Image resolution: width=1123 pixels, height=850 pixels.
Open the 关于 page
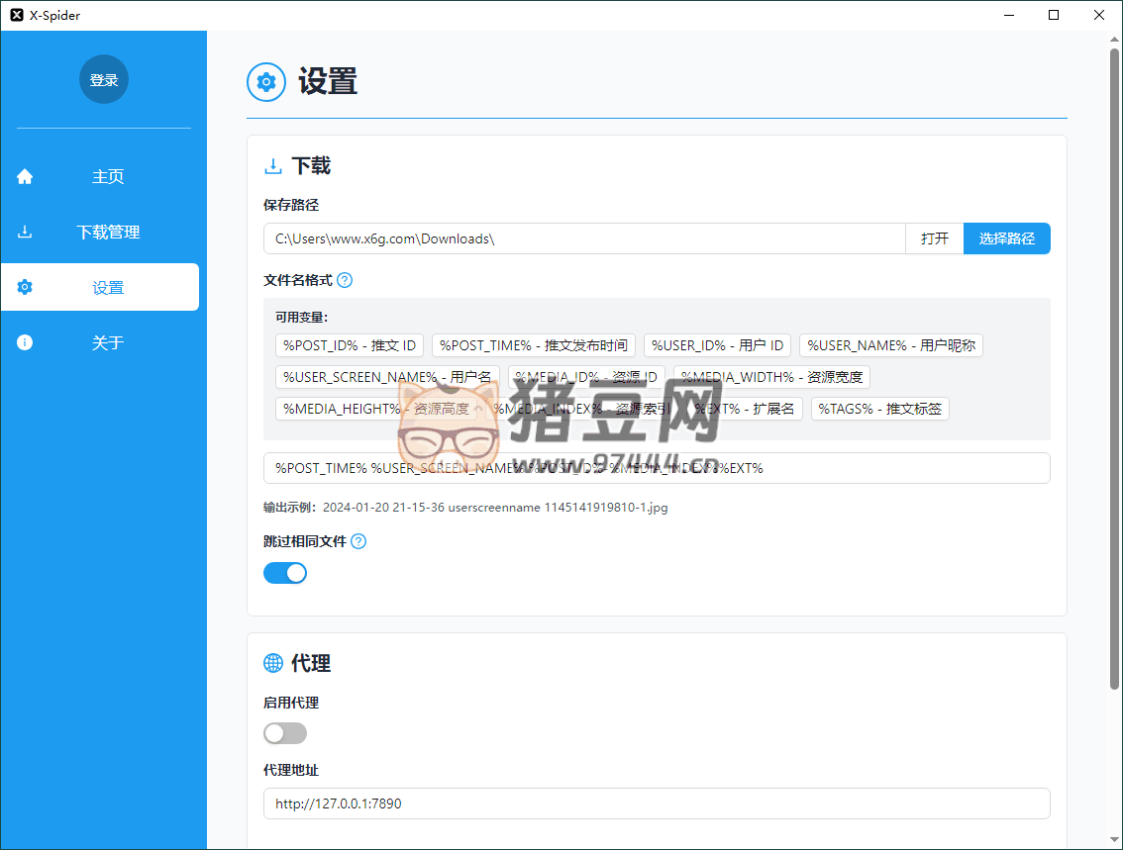coord(107,343)
